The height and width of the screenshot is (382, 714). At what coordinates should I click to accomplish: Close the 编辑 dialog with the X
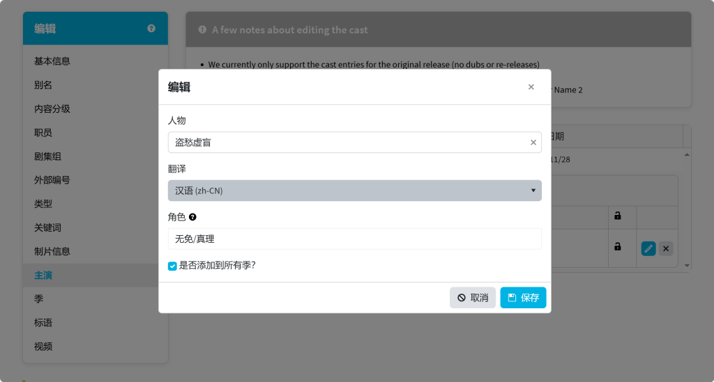coord(531,87)
